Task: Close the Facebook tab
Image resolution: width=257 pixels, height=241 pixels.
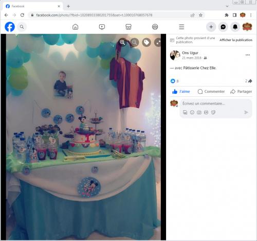Action: click(x=59, y=6)
